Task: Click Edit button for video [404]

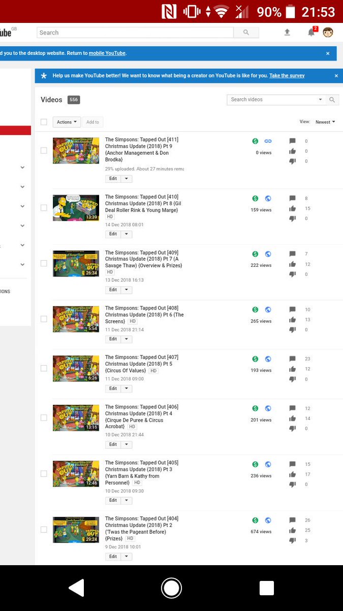Action: pyautogui.click(x=113, y=557)
